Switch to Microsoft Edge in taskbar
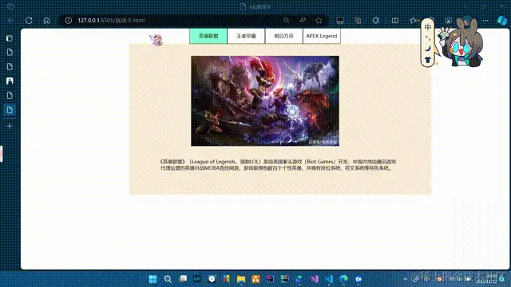This screenshot has width=511, height=287. (x=344, y=279)
